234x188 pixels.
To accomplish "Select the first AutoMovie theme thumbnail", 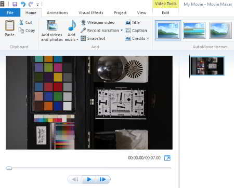I will click(x=168, y=31).
